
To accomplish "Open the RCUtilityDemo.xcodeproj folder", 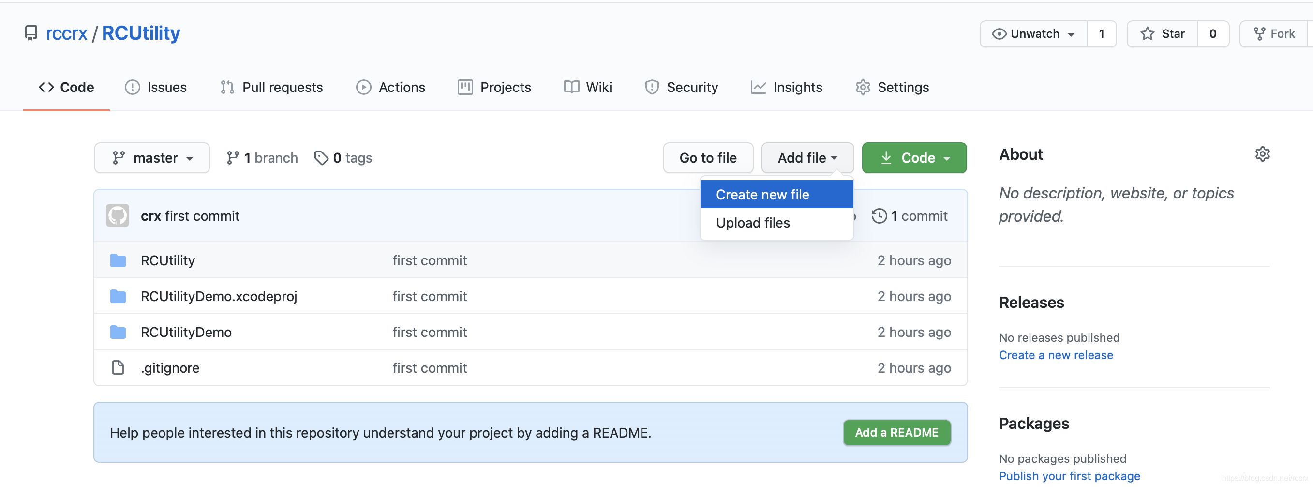I will pyautogui.click(x=219, y=296).
